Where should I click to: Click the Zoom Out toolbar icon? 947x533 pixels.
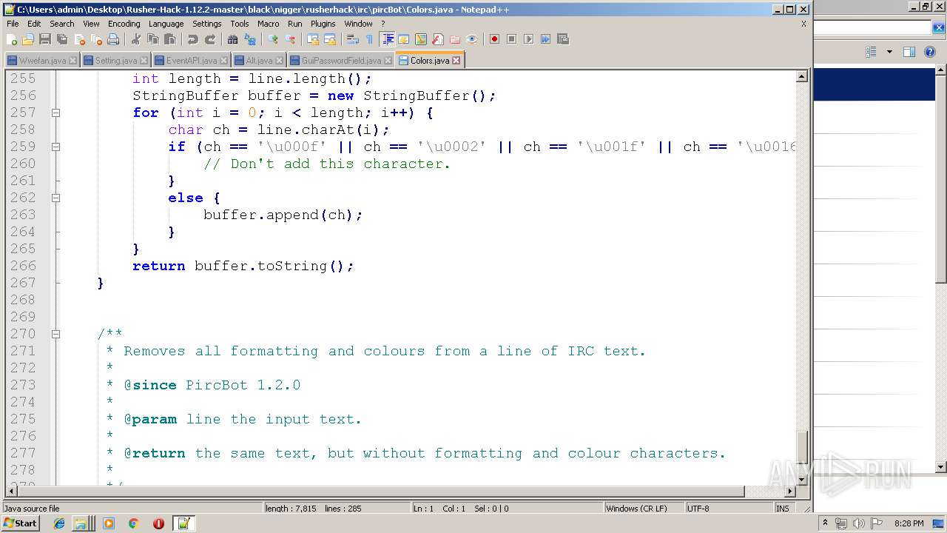tap(290, 39)
